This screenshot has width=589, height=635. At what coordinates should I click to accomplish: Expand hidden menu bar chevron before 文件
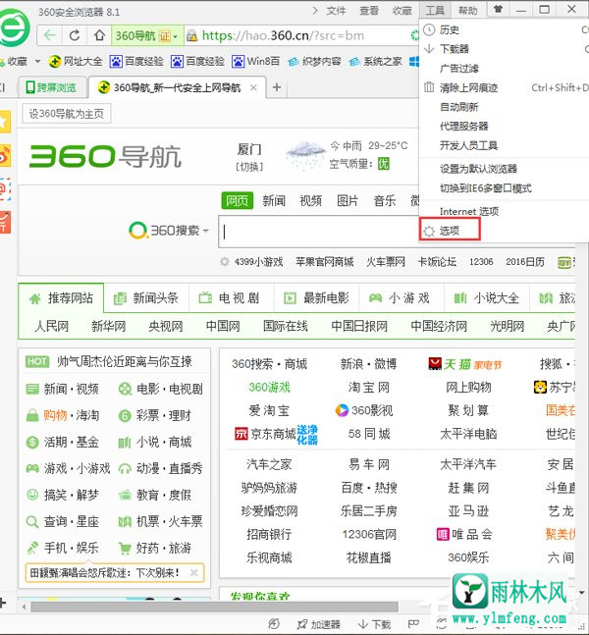point(315,10)
